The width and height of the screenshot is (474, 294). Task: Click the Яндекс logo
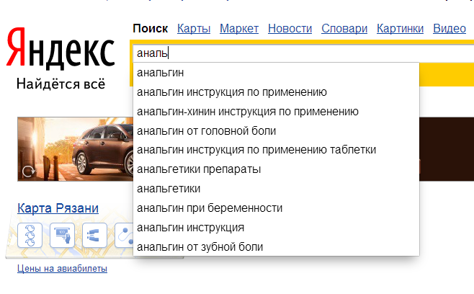click(60, 51)
